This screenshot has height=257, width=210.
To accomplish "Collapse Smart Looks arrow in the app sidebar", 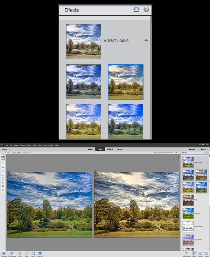I will (208, 162).
